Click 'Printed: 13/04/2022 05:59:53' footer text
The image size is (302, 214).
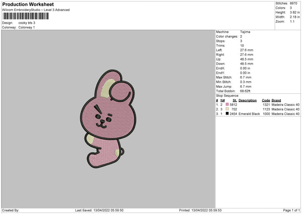(200, 210)
